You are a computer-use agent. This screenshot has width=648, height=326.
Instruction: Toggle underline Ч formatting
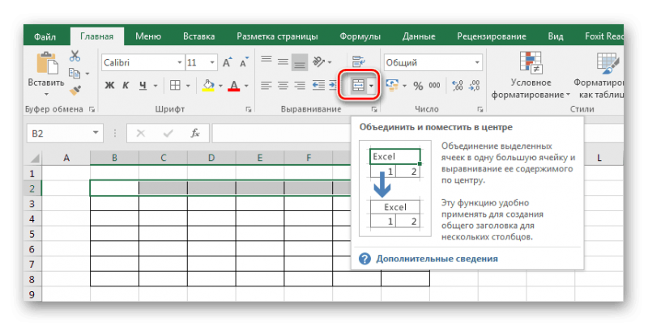click(x=143, y=86)
